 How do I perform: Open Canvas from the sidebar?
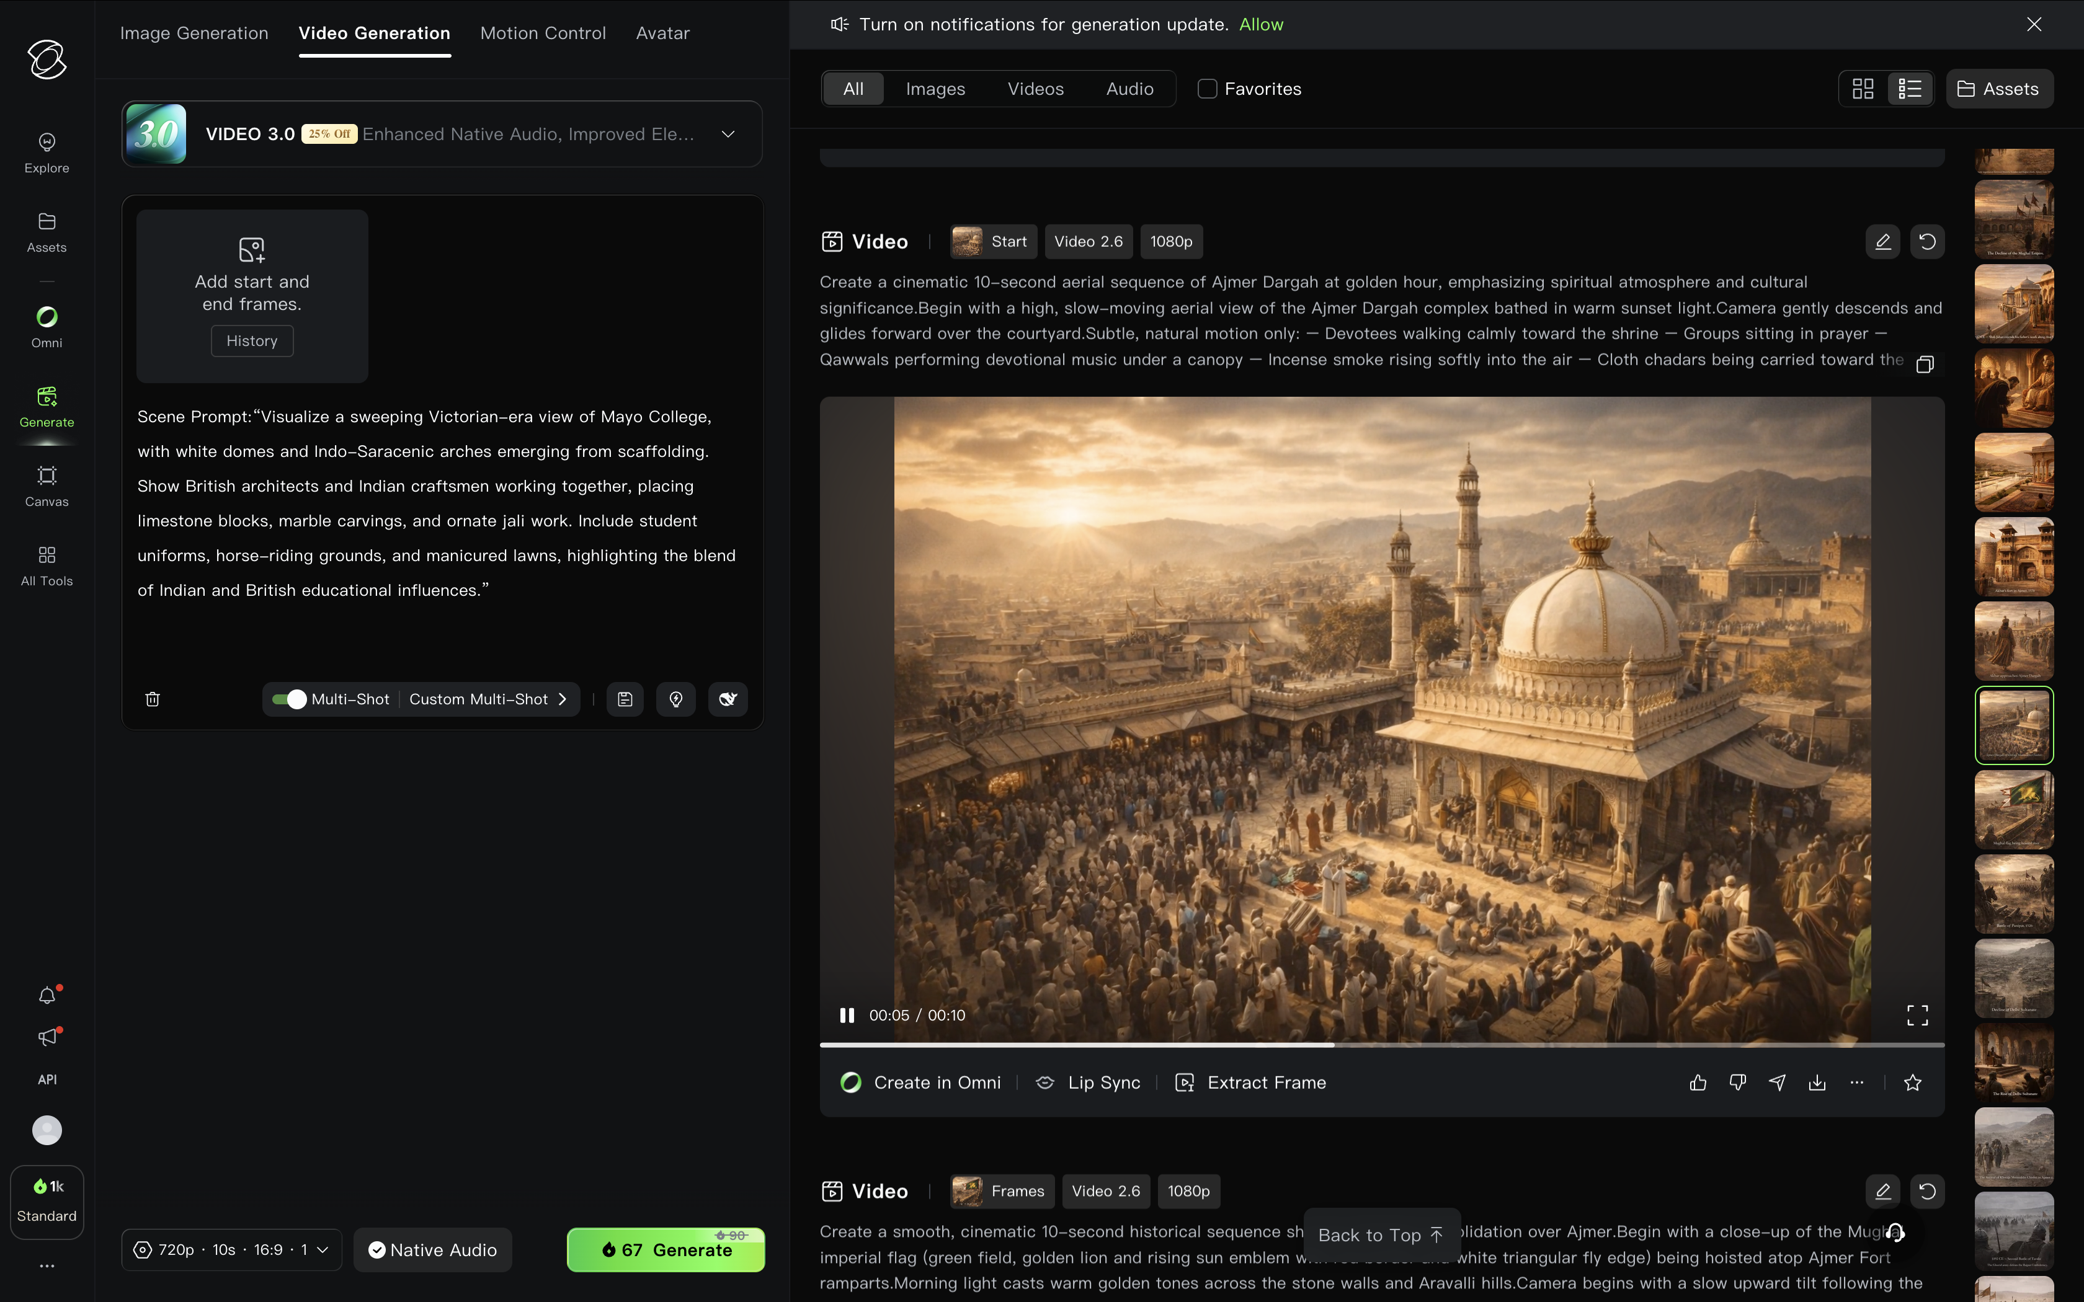pos(47,487)
